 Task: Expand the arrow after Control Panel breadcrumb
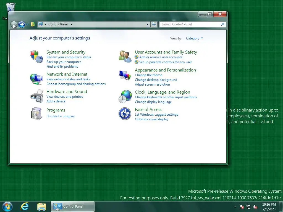tap(72, 24)
